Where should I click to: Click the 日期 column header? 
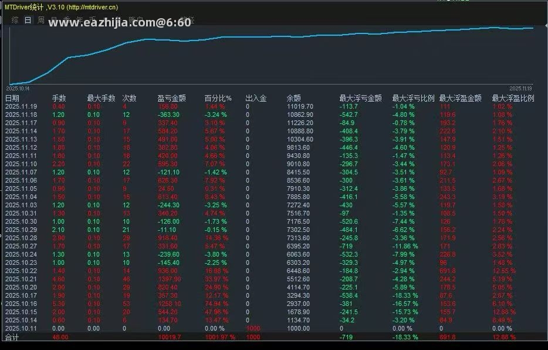[x=12, y=98]
